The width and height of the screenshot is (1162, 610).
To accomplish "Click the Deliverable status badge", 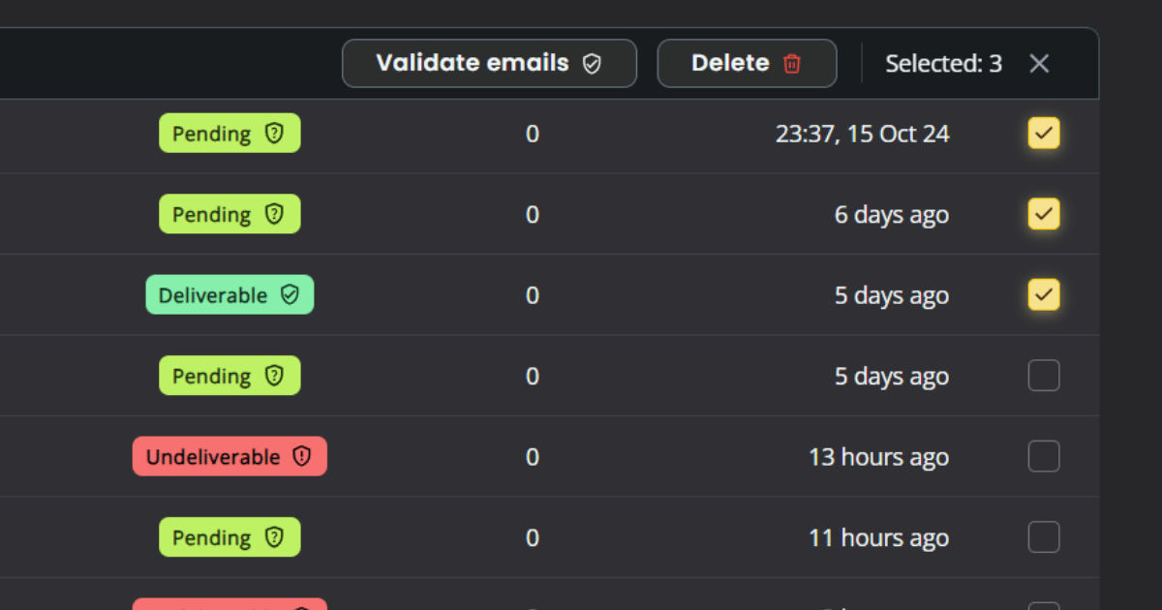I will tap(229, 294).
